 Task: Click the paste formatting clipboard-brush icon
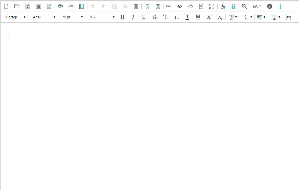(x=158, y=6)
